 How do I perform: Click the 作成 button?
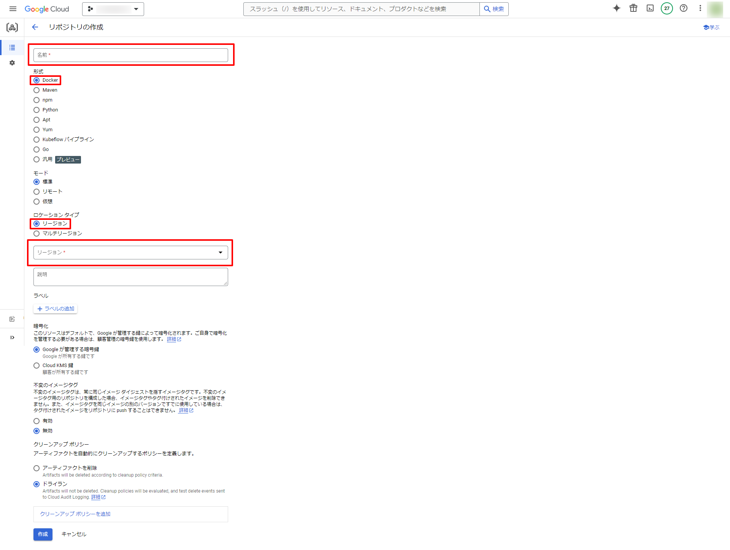tap(43, 534)
